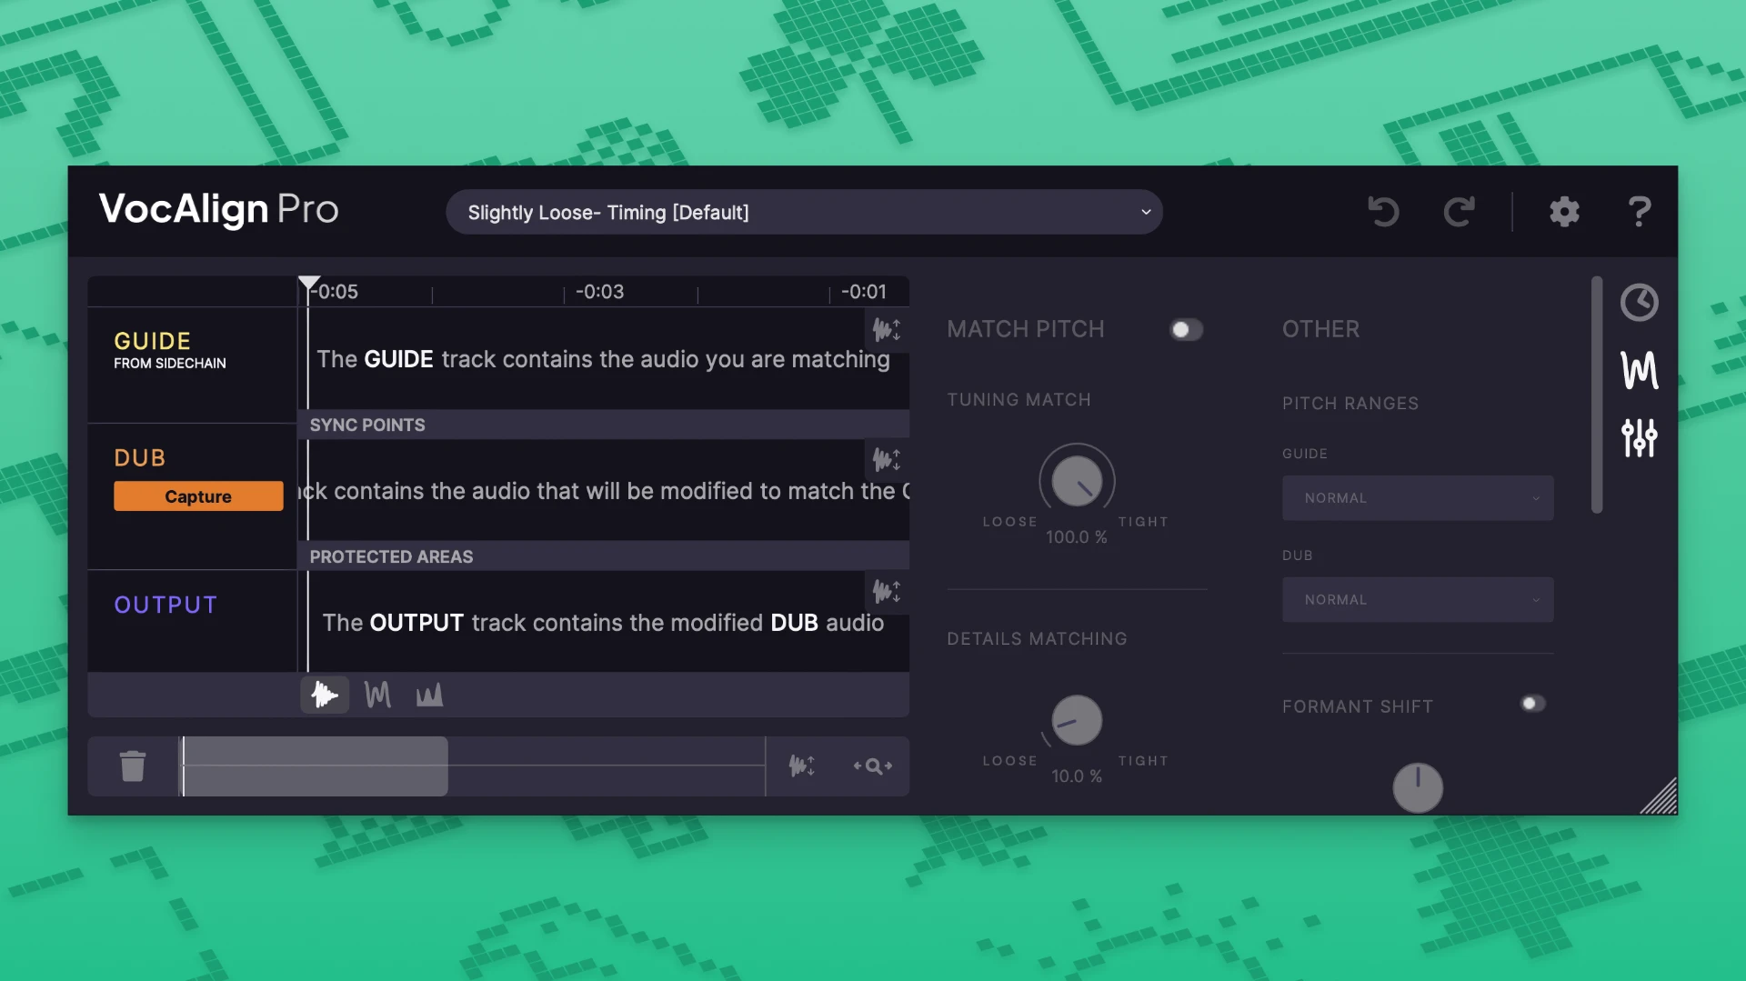Image resolution: width=1746 pixels, height=981 pixels.
Task: Open help with the question mark icon
Action: coord(1639,212)
